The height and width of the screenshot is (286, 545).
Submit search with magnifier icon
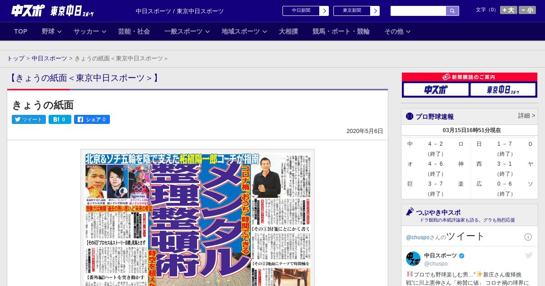pos(452,11)
